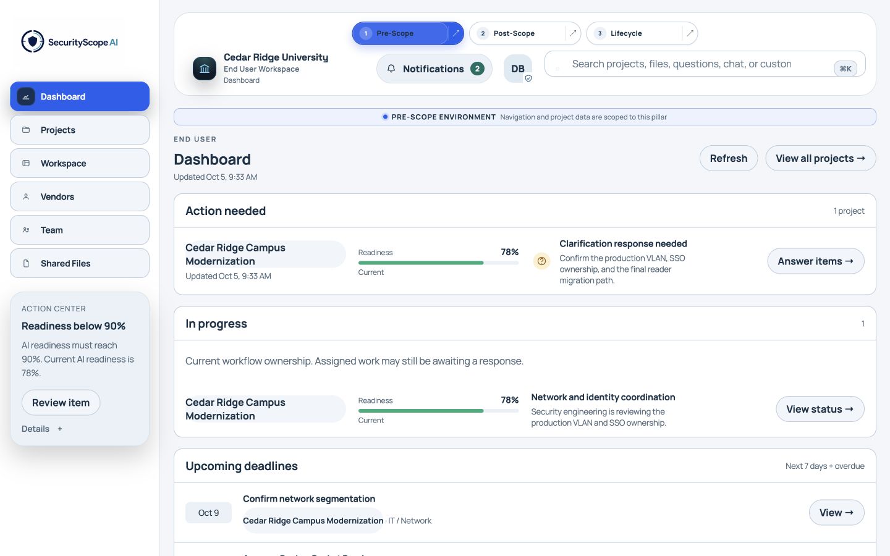Click the DB user avatar
This screenshot has height=556, width=890.
click(x=518, y=69)
